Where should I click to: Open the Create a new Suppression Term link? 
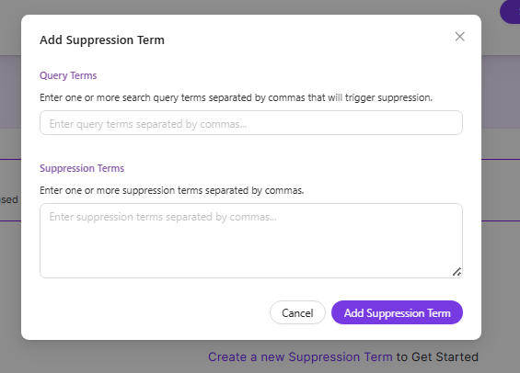300,356
